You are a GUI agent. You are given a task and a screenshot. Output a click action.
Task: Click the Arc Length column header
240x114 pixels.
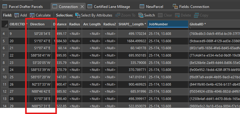[x=92, y=24]
